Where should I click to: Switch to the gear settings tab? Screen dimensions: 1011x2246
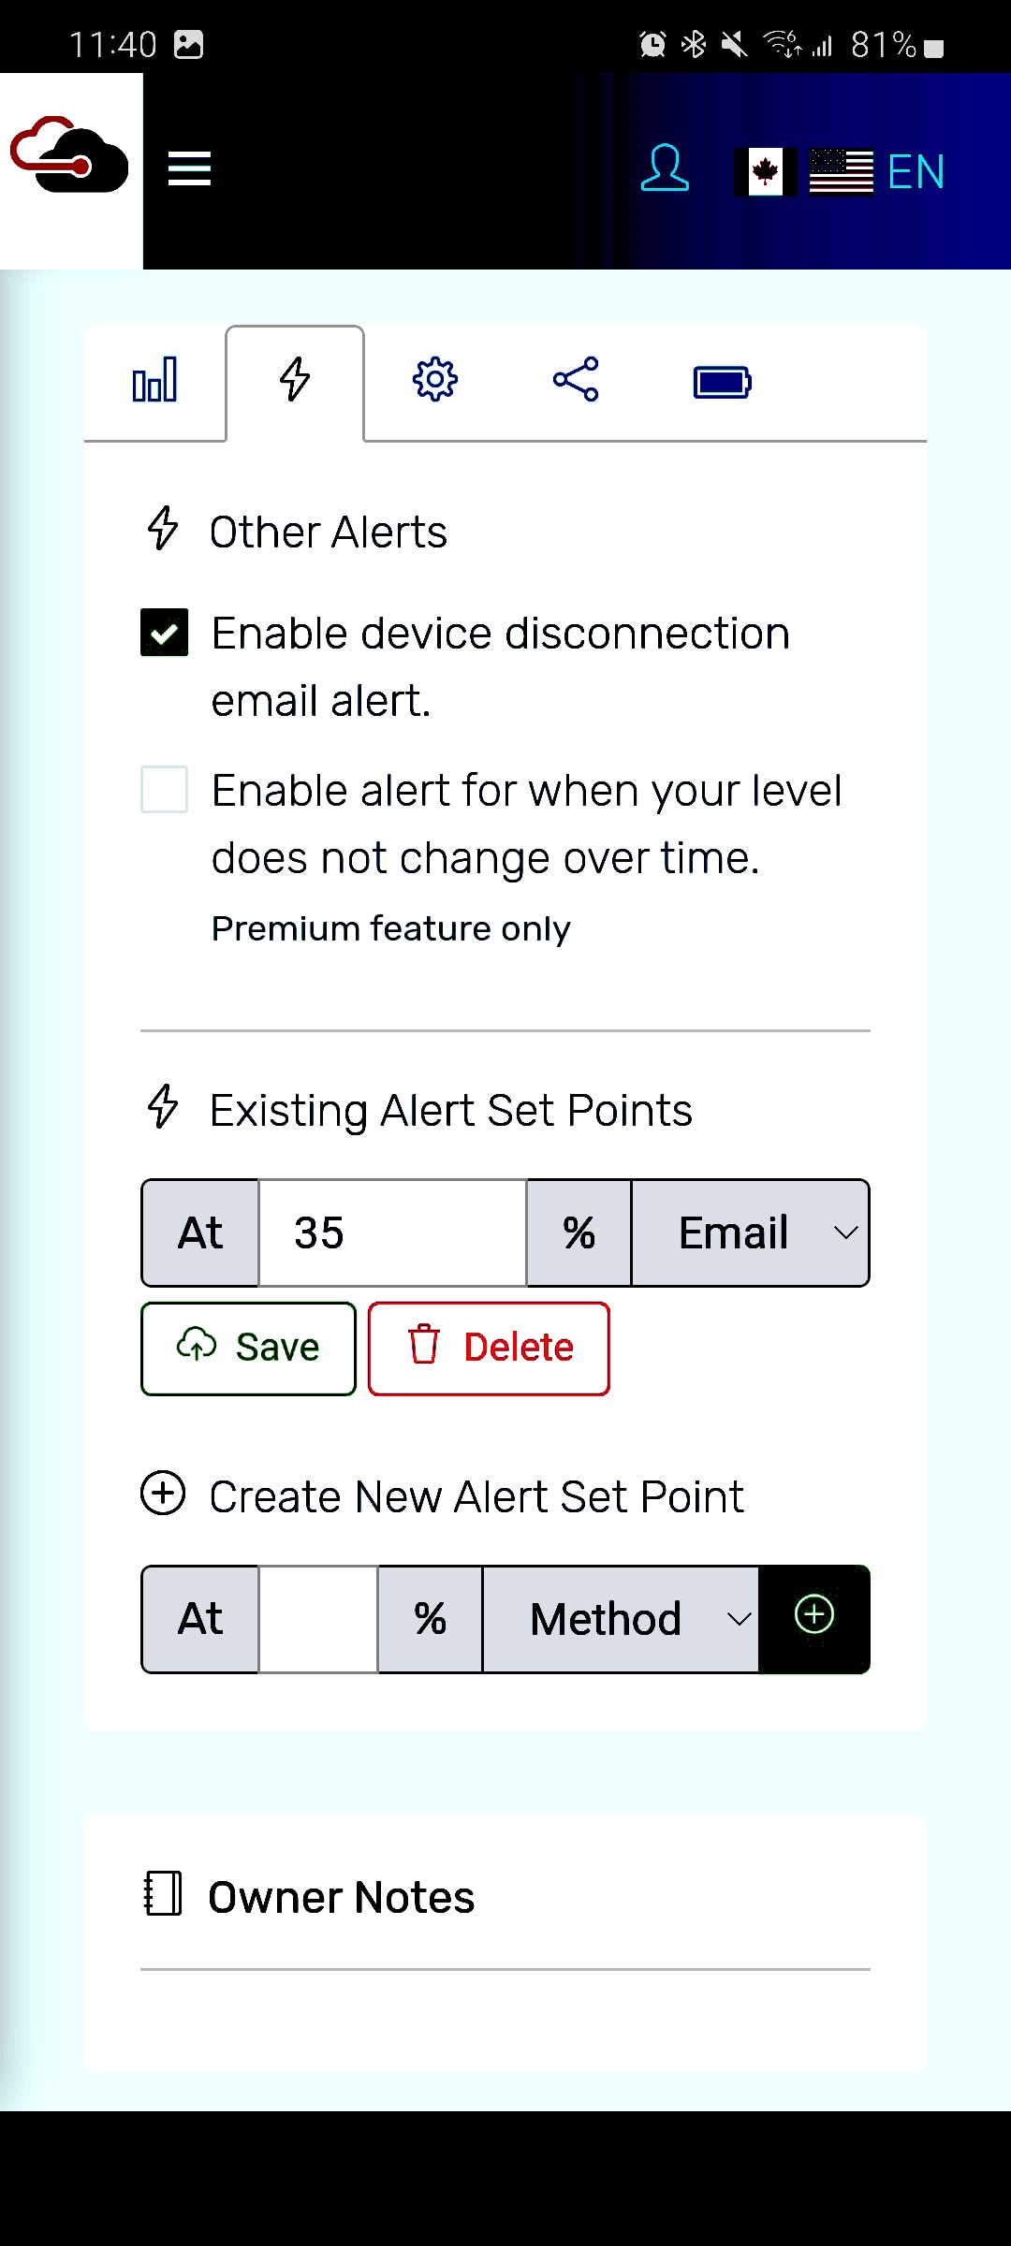click(435, 380)
